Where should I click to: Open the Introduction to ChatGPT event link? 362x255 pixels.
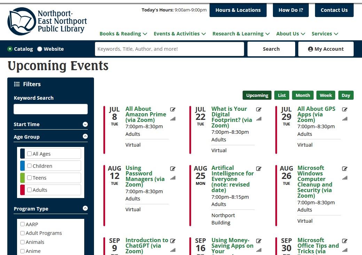(x=147, y=246)
